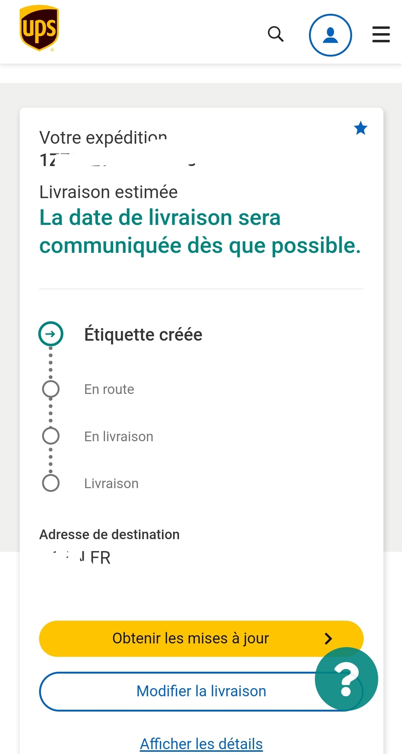The image size is (402, 754).
Task: Open the search magnifier icon
Action: pyautogui.click(x=276, y=34)
